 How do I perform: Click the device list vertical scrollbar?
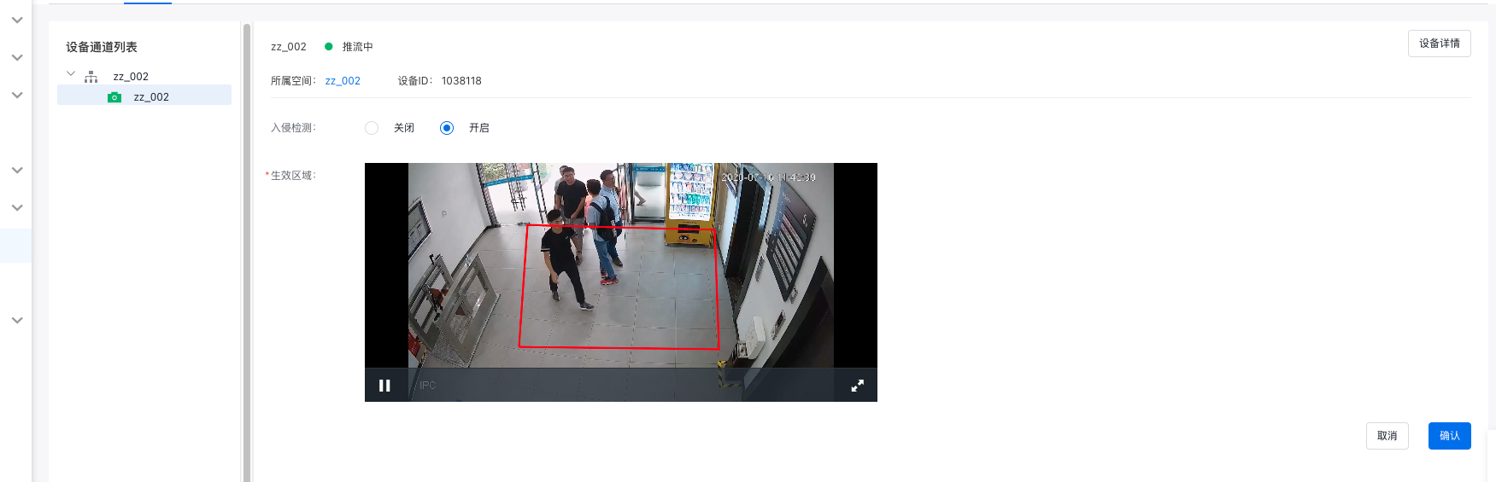pyautogui.click(x=247, y=252)
